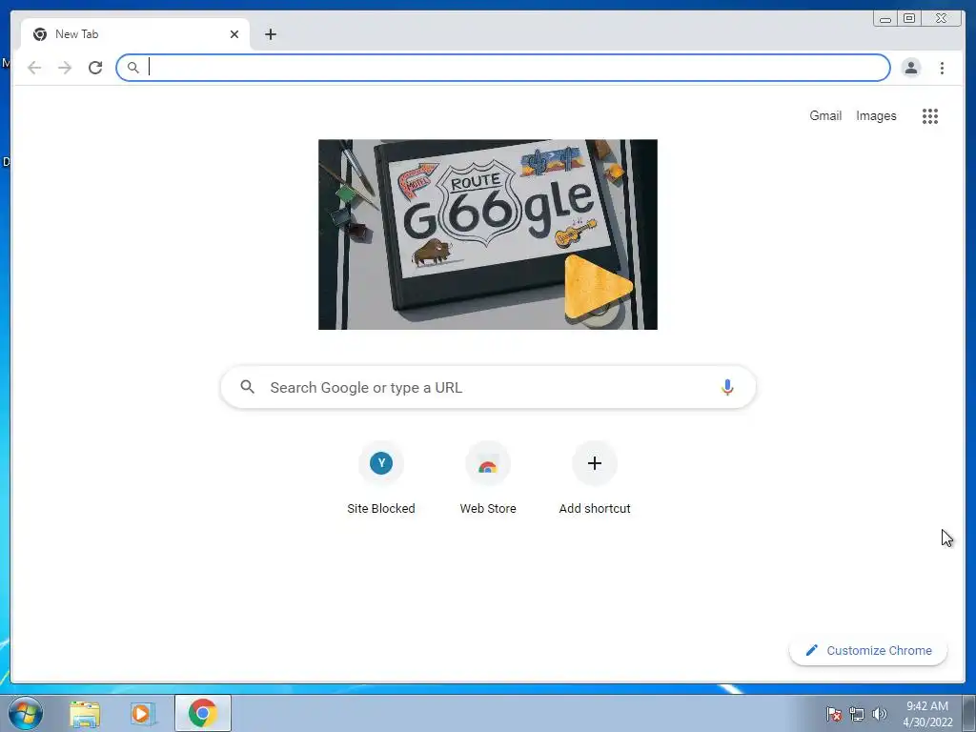Open the volume speaker tray icon

pyautogui.click(x=880, y=714)
